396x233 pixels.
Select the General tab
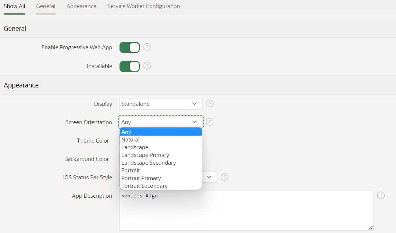(x=46, y=6)
